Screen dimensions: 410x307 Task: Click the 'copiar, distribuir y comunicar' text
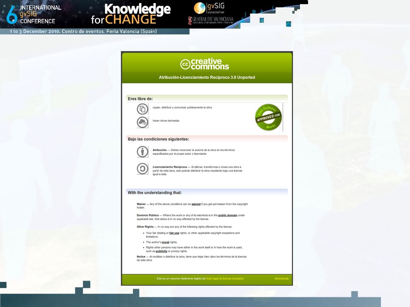pyautogui.click(x=182, y=107)
